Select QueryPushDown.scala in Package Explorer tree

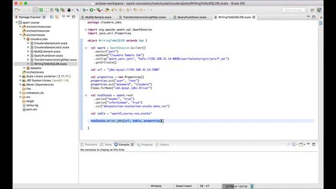pyautogui.click(x=48, y=56)
